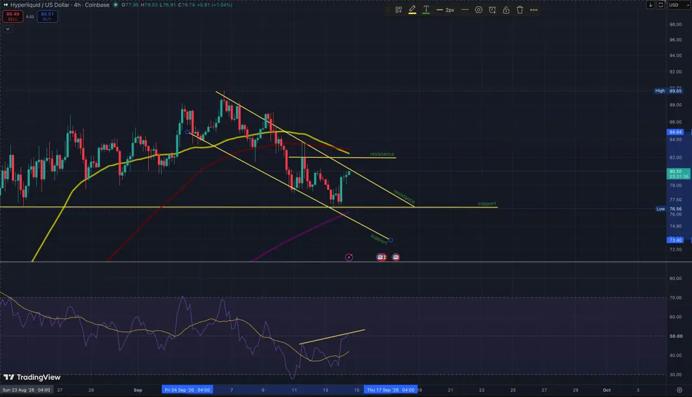Click the 89.65 High price label
692x397 pixels.
pos(675,91)
